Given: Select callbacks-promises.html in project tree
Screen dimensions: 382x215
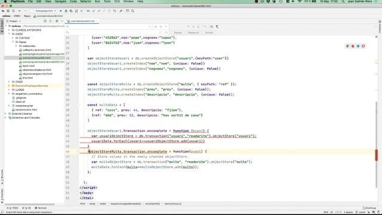Looking at the screenshot, I should (x=37, y=50).
